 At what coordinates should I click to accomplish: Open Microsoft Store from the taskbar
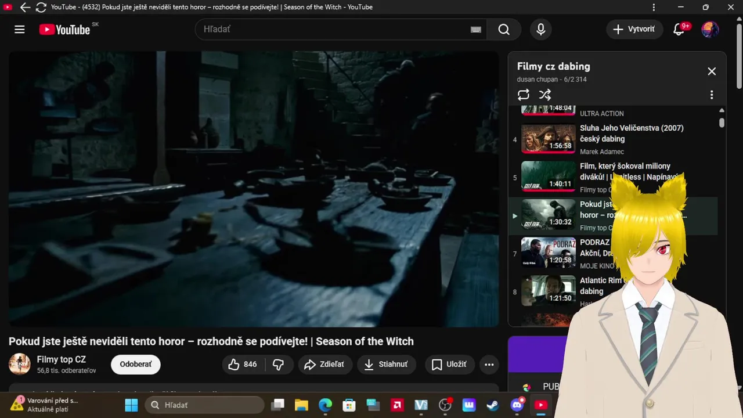tap(349, 405)
